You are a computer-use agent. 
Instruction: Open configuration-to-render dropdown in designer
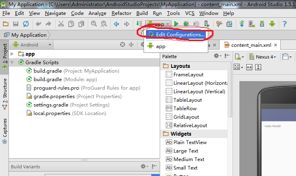[x=239, y=57]
